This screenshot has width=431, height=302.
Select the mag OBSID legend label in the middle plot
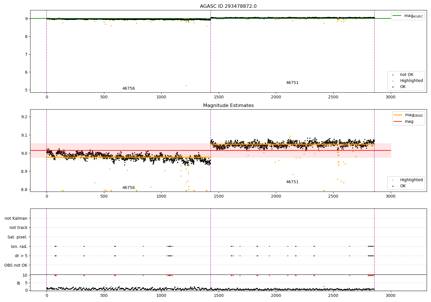coord(414,115)
